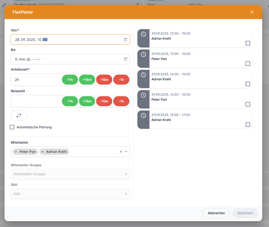Click clock icon of first Adrian Krehl slot
The width and height of the screenshot is (269, 227).
tap(143, 34)
